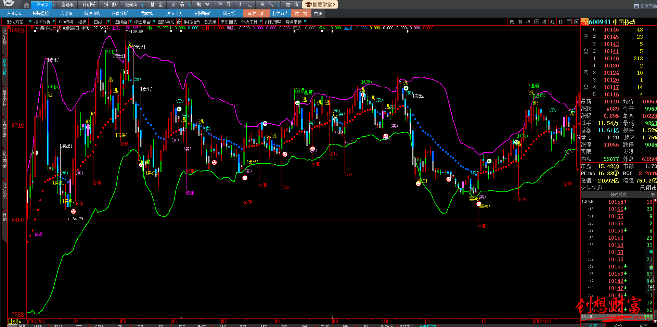Select 技术分析 in left sidebar
The width and height of the screenshot is (657, 327).
(4, 67)
